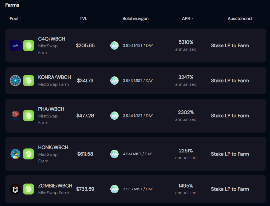Click Stake LP to Farm for PHA/WBCH
Viewport: 270px width, 206px height.
pos(230,116)
